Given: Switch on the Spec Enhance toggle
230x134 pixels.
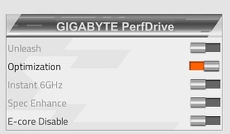Looking at the screenshot, I should coord(205,102).
